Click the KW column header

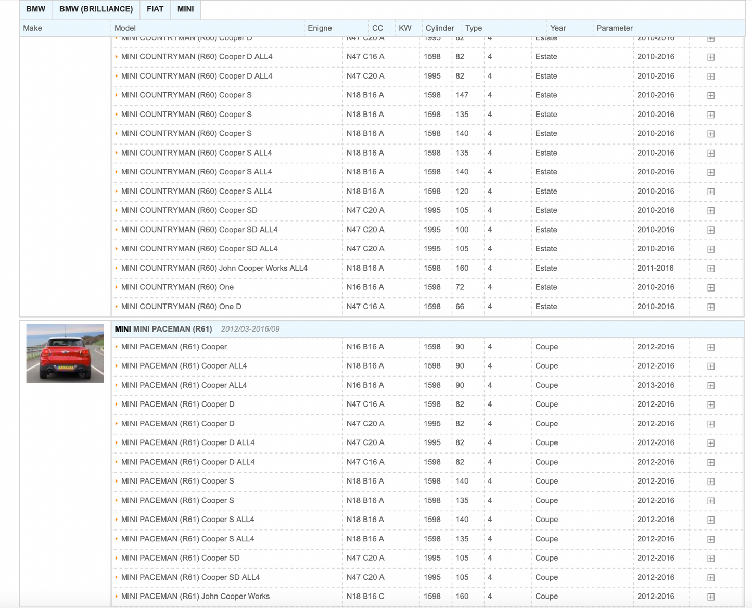click(405, 28)
